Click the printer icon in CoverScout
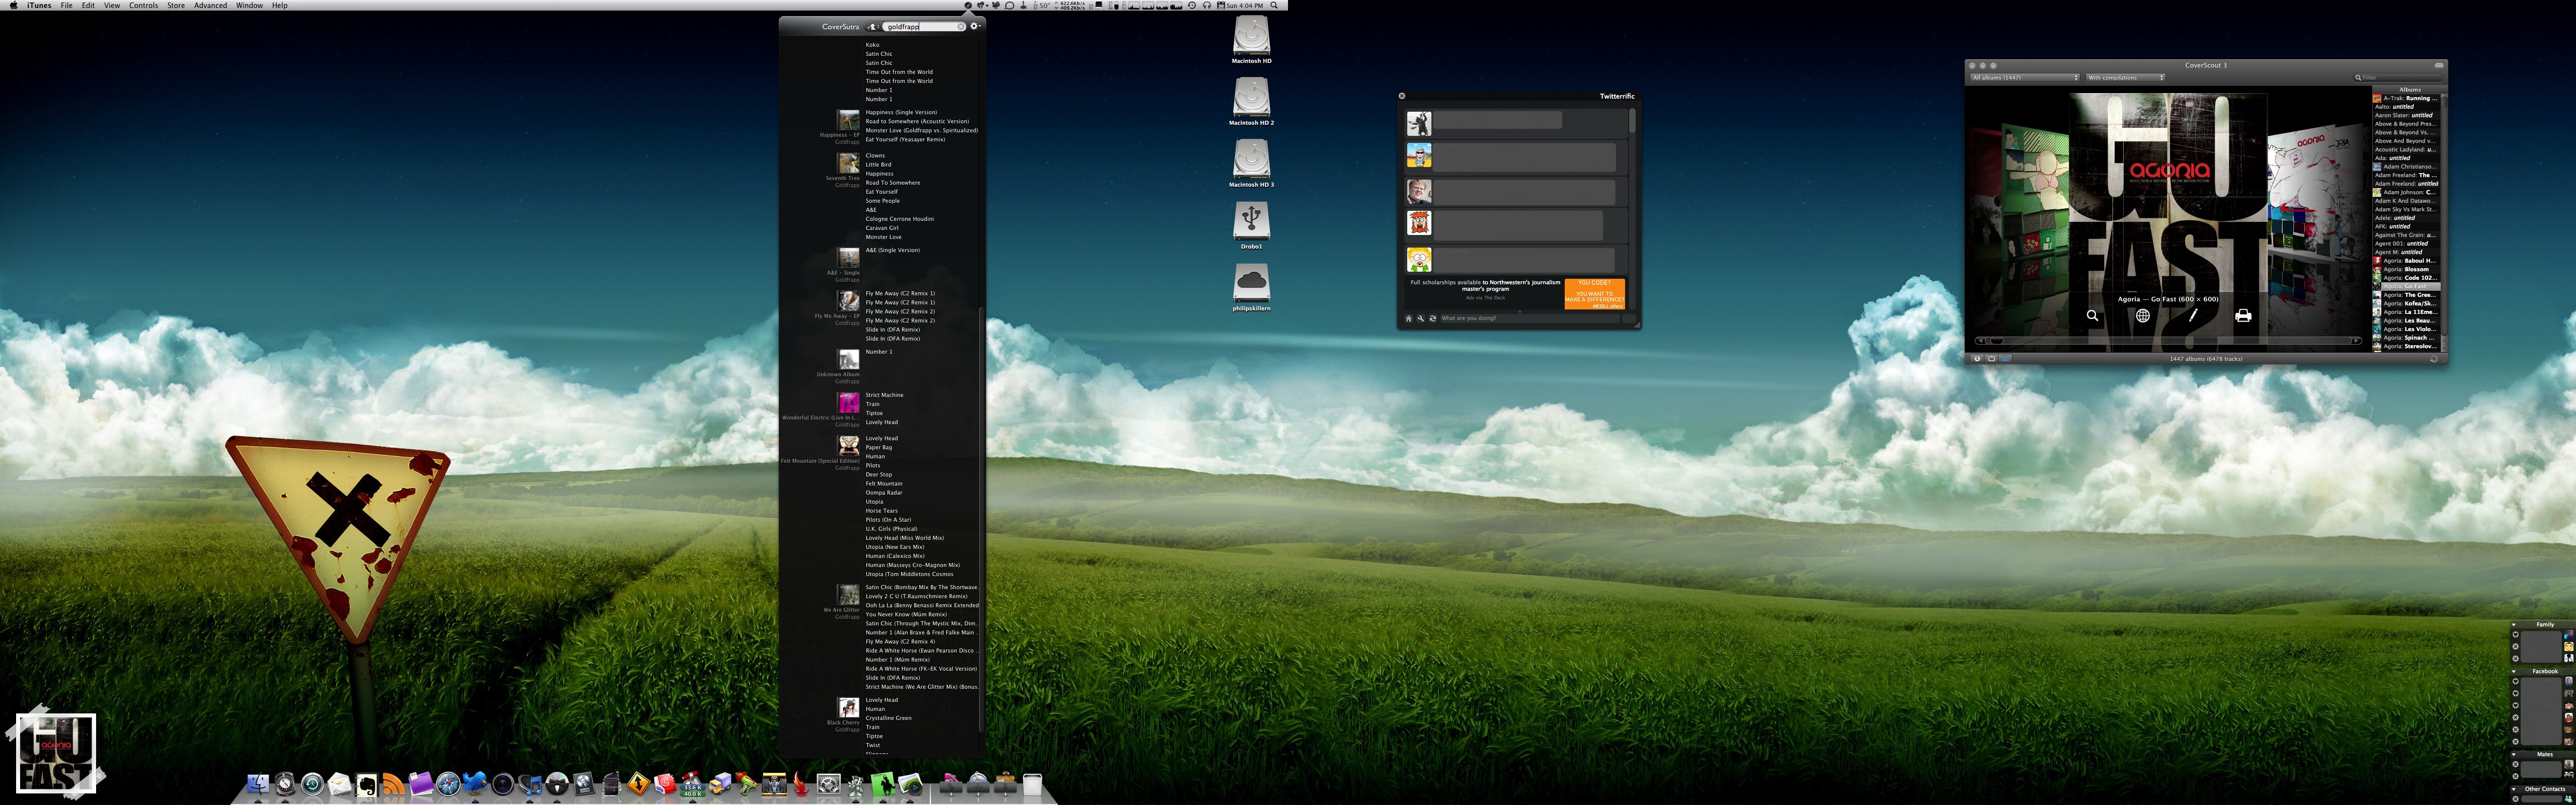The width and height of the screenshot is (2576, 805). pos(2243,315)
